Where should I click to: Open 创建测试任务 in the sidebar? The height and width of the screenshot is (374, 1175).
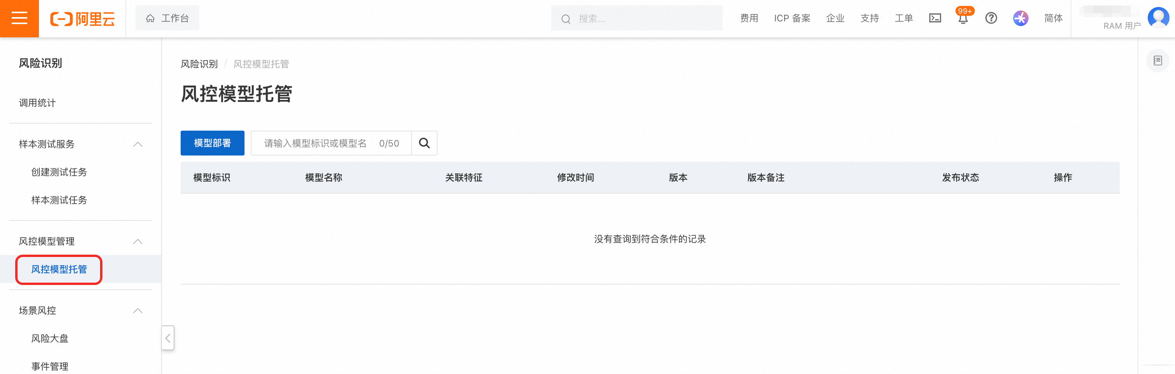click(x=59, y=172)
